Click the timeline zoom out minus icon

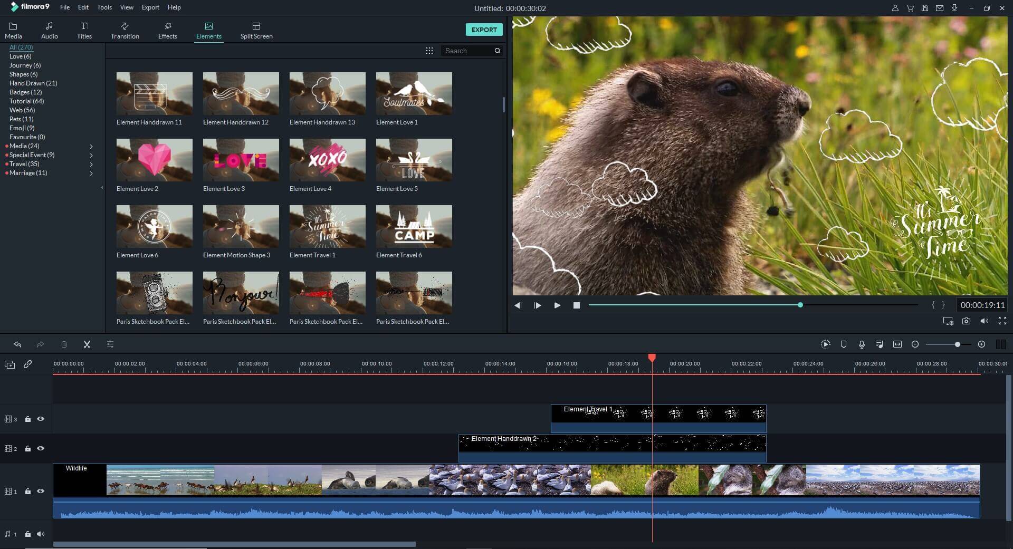915,344
